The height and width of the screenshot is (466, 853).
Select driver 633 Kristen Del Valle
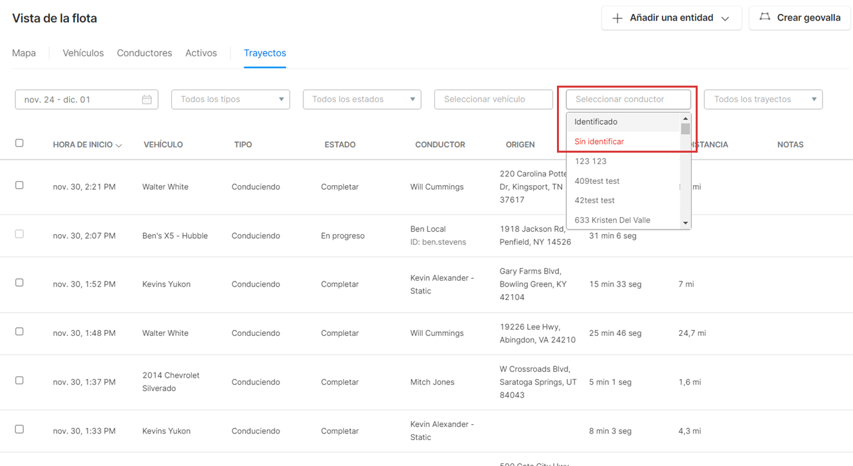coord(623,220)
